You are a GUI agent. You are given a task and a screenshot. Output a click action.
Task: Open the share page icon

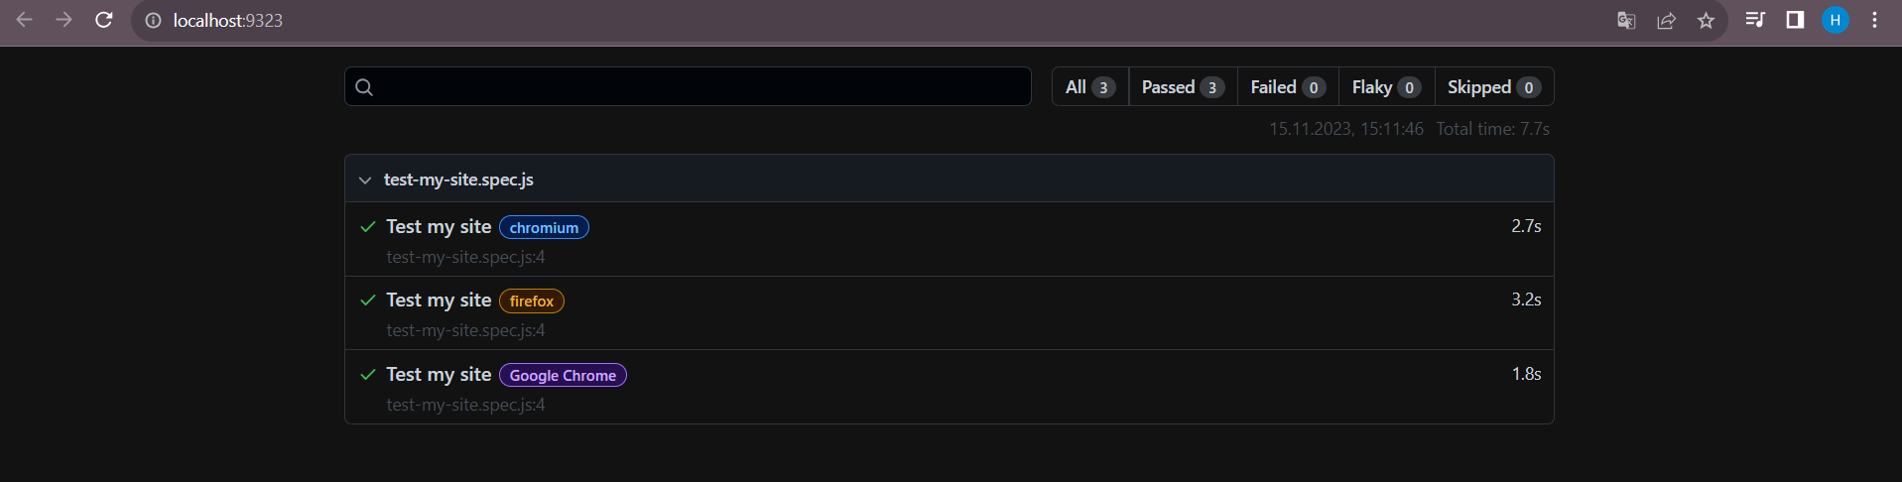point(1667,21)
